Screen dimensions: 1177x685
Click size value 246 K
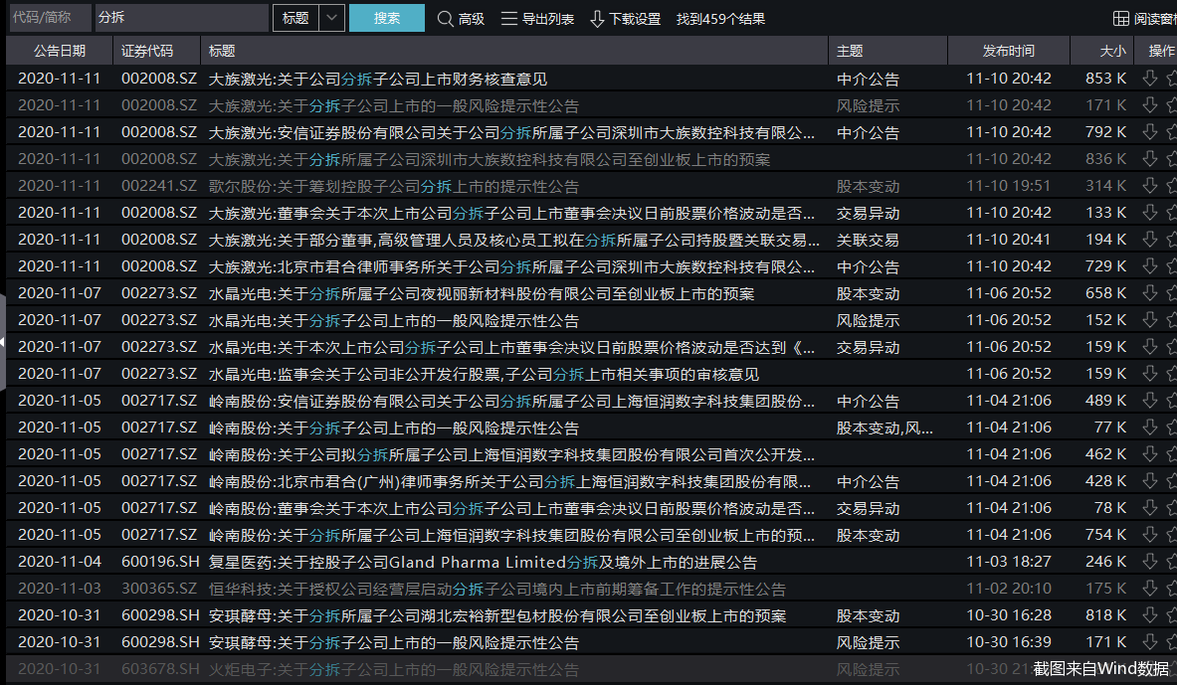tap(1105, 561)
